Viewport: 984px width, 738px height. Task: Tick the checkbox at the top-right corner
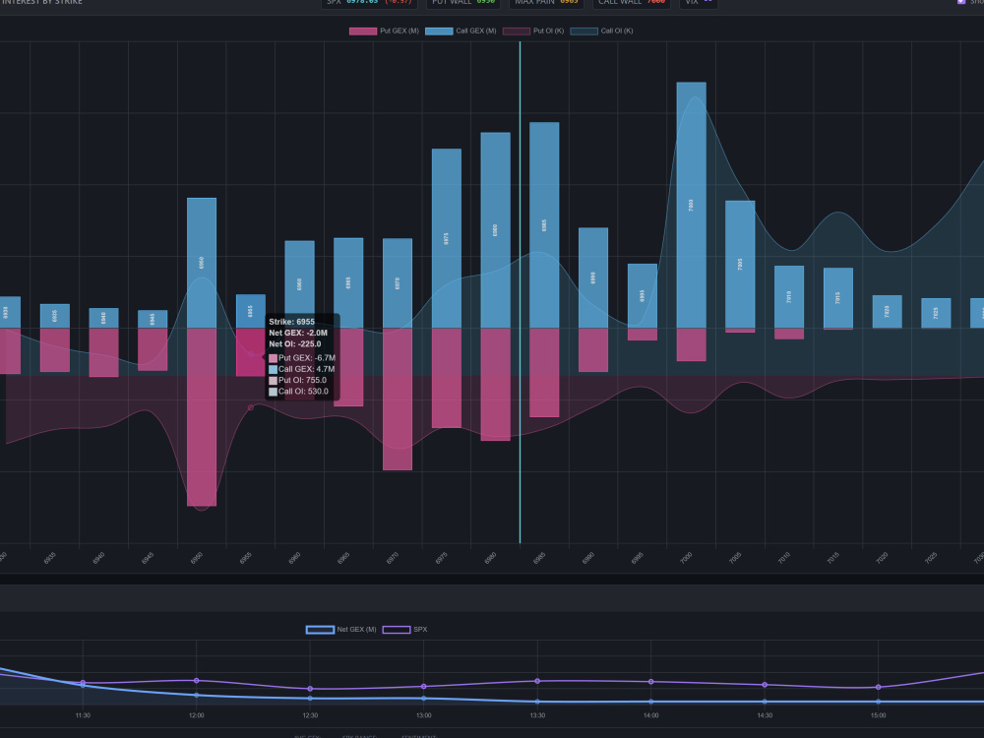pyautogui.click(x=960, y=2)
